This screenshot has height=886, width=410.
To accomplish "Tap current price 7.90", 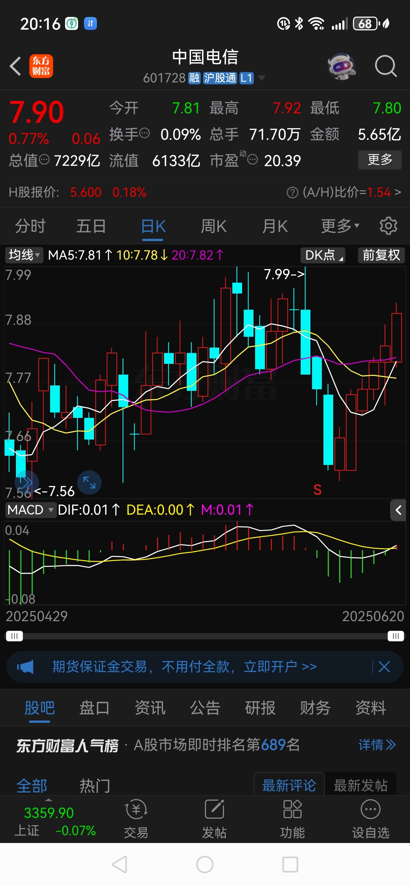I will click(x=36, y=112).
